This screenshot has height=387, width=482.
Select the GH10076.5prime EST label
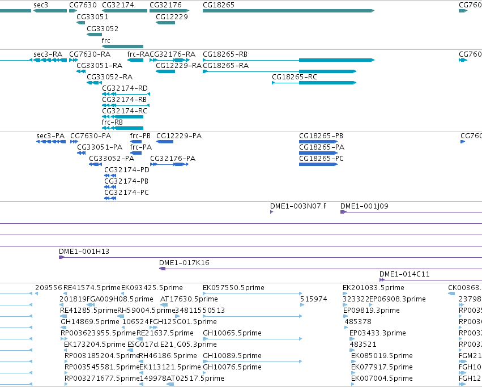(x=232, y=367)
